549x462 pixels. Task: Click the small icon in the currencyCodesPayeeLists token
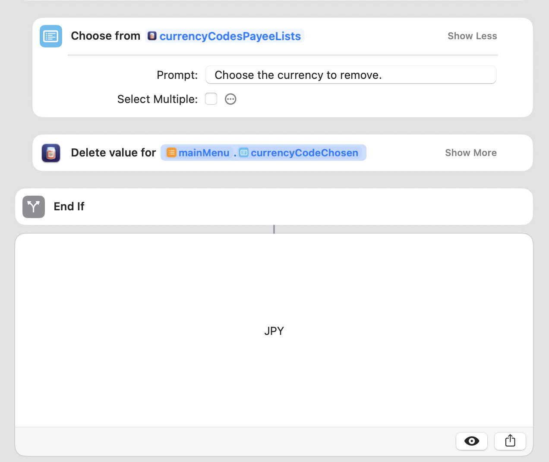click(x=152, y=36)
